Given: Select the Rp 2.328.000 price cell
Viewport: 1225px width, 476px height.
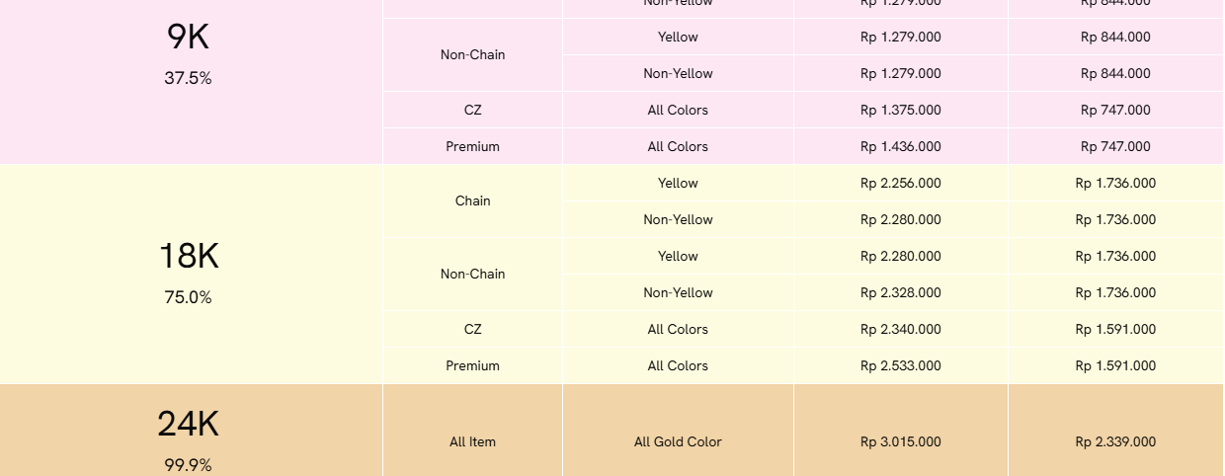Looking at the screenshot, I should (901, 292).
